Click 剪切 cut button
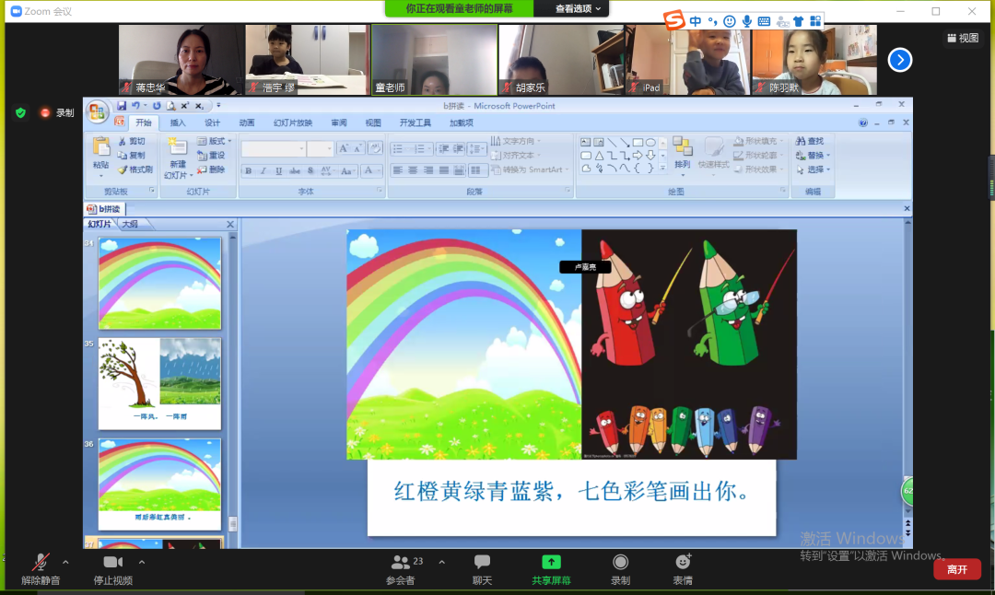Viewport: 995px width, 595px height. tap(132, 141)
